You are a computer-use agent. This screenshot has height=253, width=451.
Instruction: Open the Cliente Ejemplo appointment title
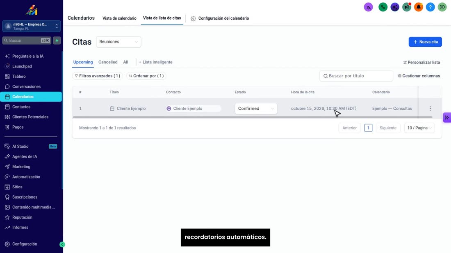click(x=131, y=108)
